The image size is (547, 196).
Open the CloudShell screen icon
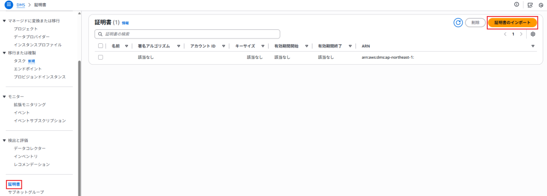pos(530,5)
